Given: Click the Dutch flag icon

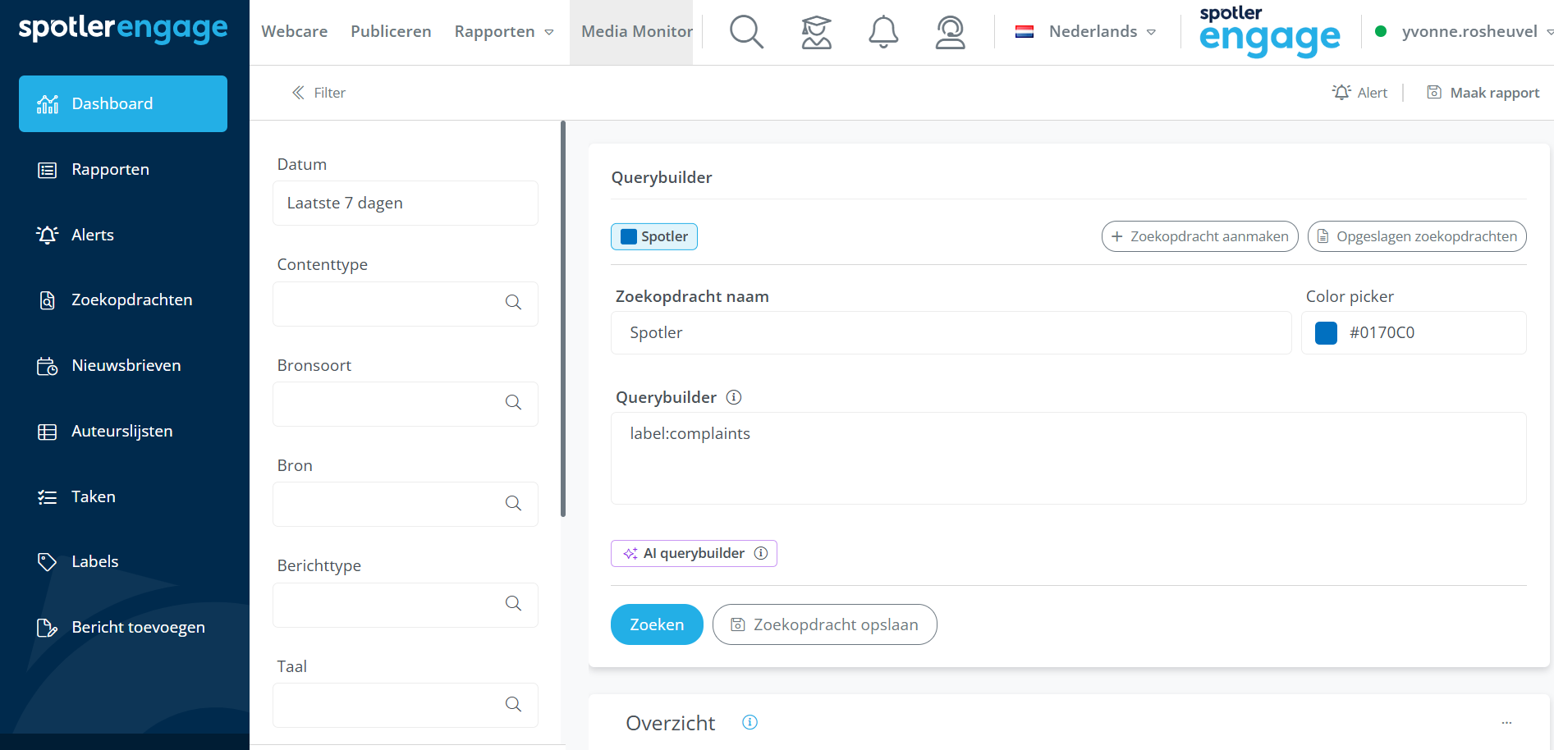Looking at the screenshot, I should [1024, 32].
